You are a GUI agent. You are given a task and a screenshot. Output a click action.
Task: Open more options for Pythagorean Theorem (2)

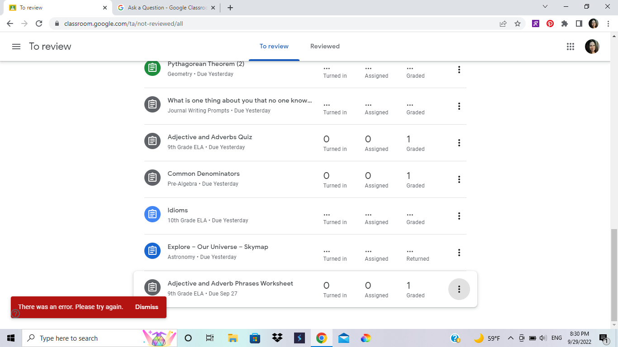tap(459, 70)
